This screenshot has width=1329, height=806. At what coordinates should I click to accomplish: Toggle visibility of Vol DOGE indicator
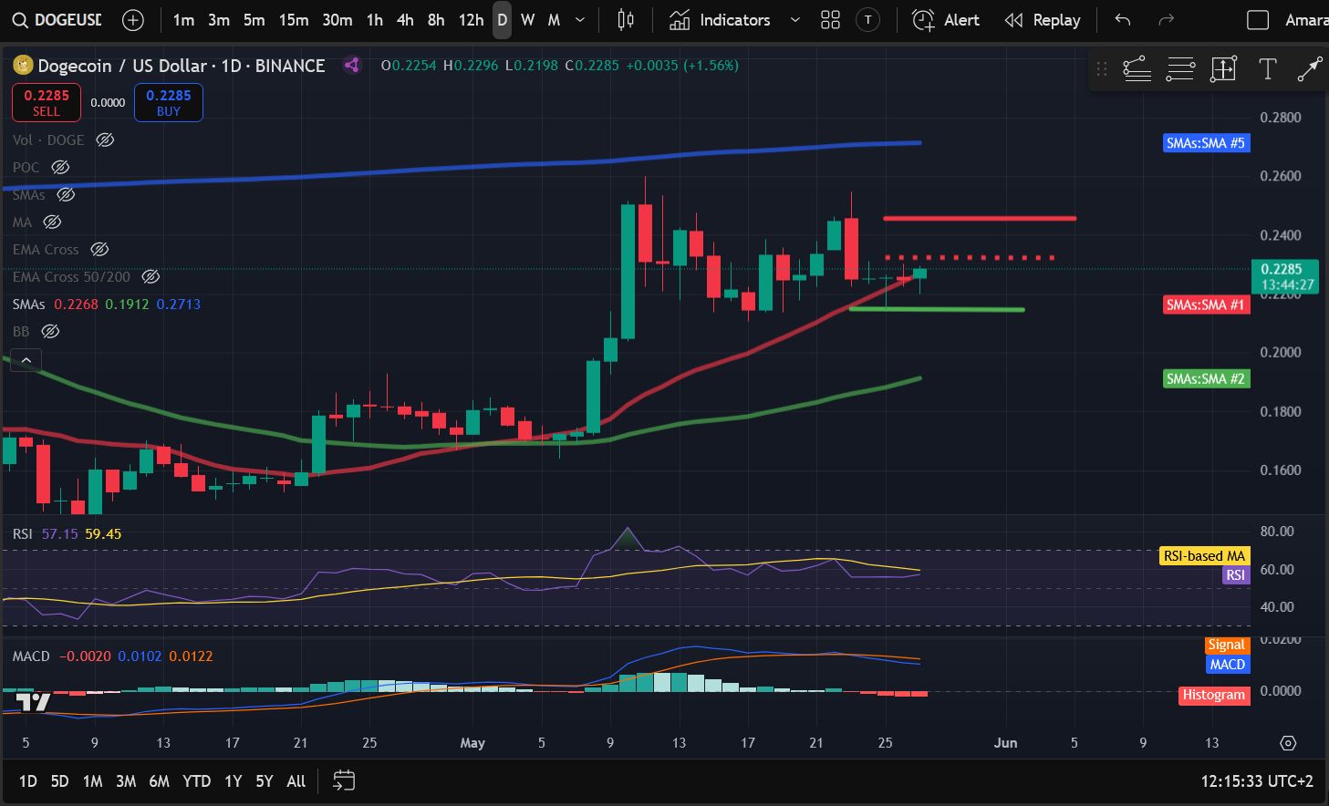coord(105,139)
